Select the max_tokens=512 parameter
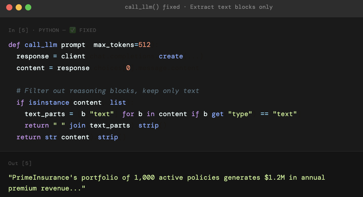Viewport: 363px width, 197px height. point(122,45)
